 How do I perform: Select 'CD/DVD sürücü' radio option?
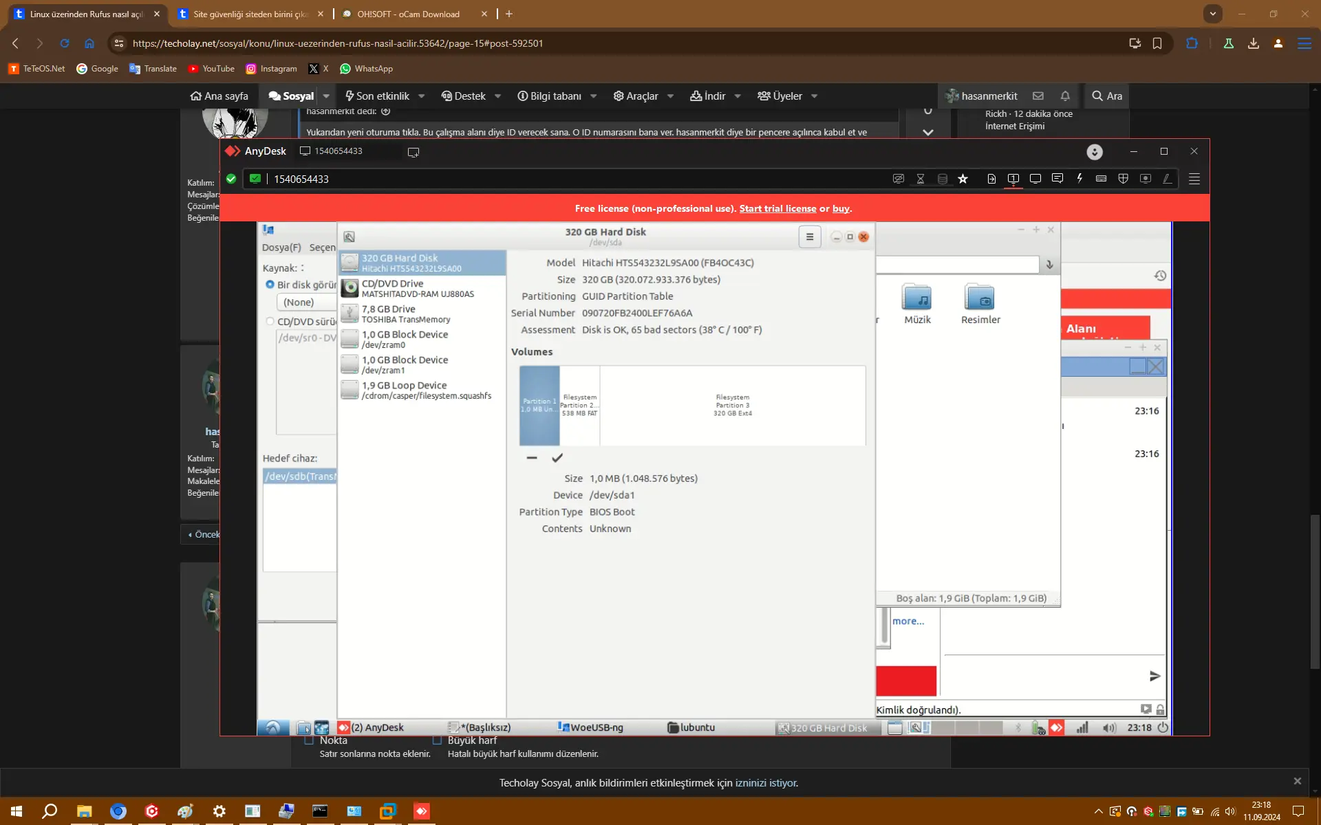(270, 321)
